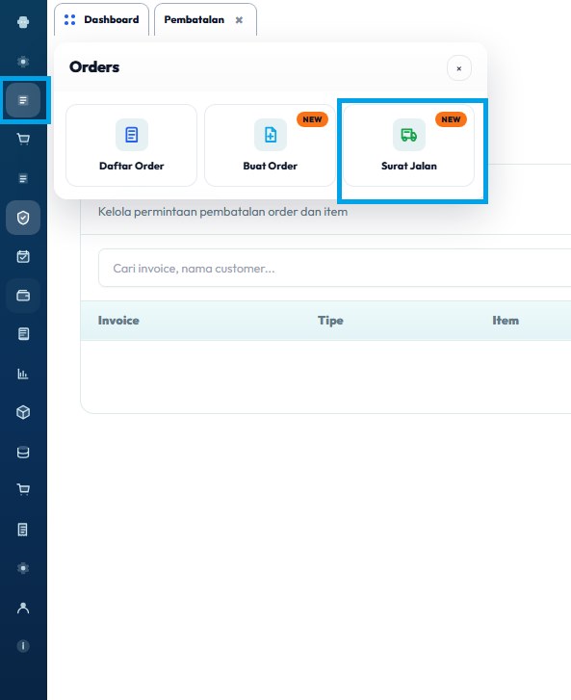571x700 pixels.
Task: Click the document page icon below the wallet
Action: coord(23,334)
